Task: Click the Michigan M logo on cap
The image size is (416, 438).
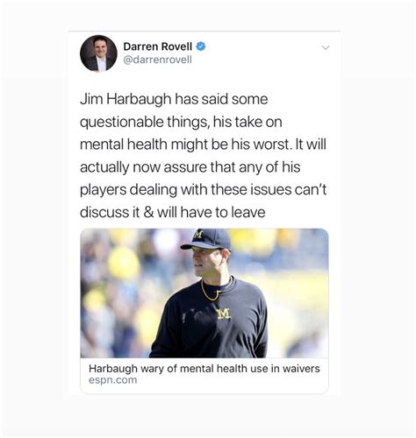Action: pos(198,234)
